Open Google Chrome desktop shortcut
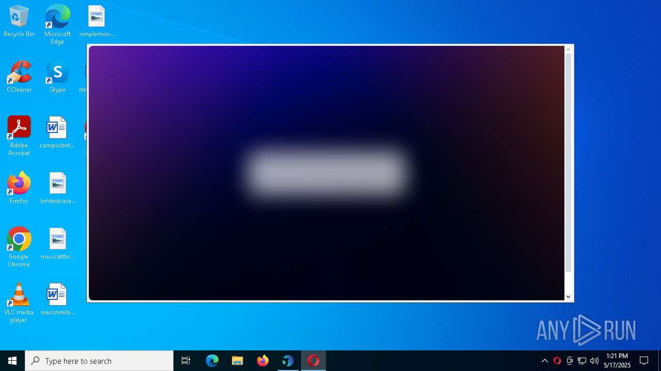Viewport: 661px width, 371px height. point(19,247)
